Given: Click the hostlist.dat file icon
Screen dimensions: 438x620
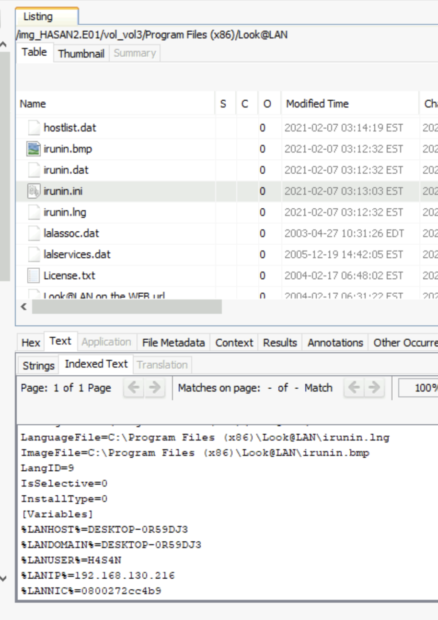Looking at the screenshot, I should pos(34,128).
